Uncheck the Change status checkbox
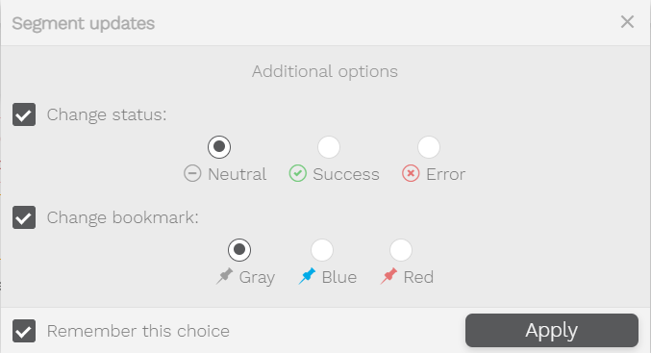 [x=24, y=114]
